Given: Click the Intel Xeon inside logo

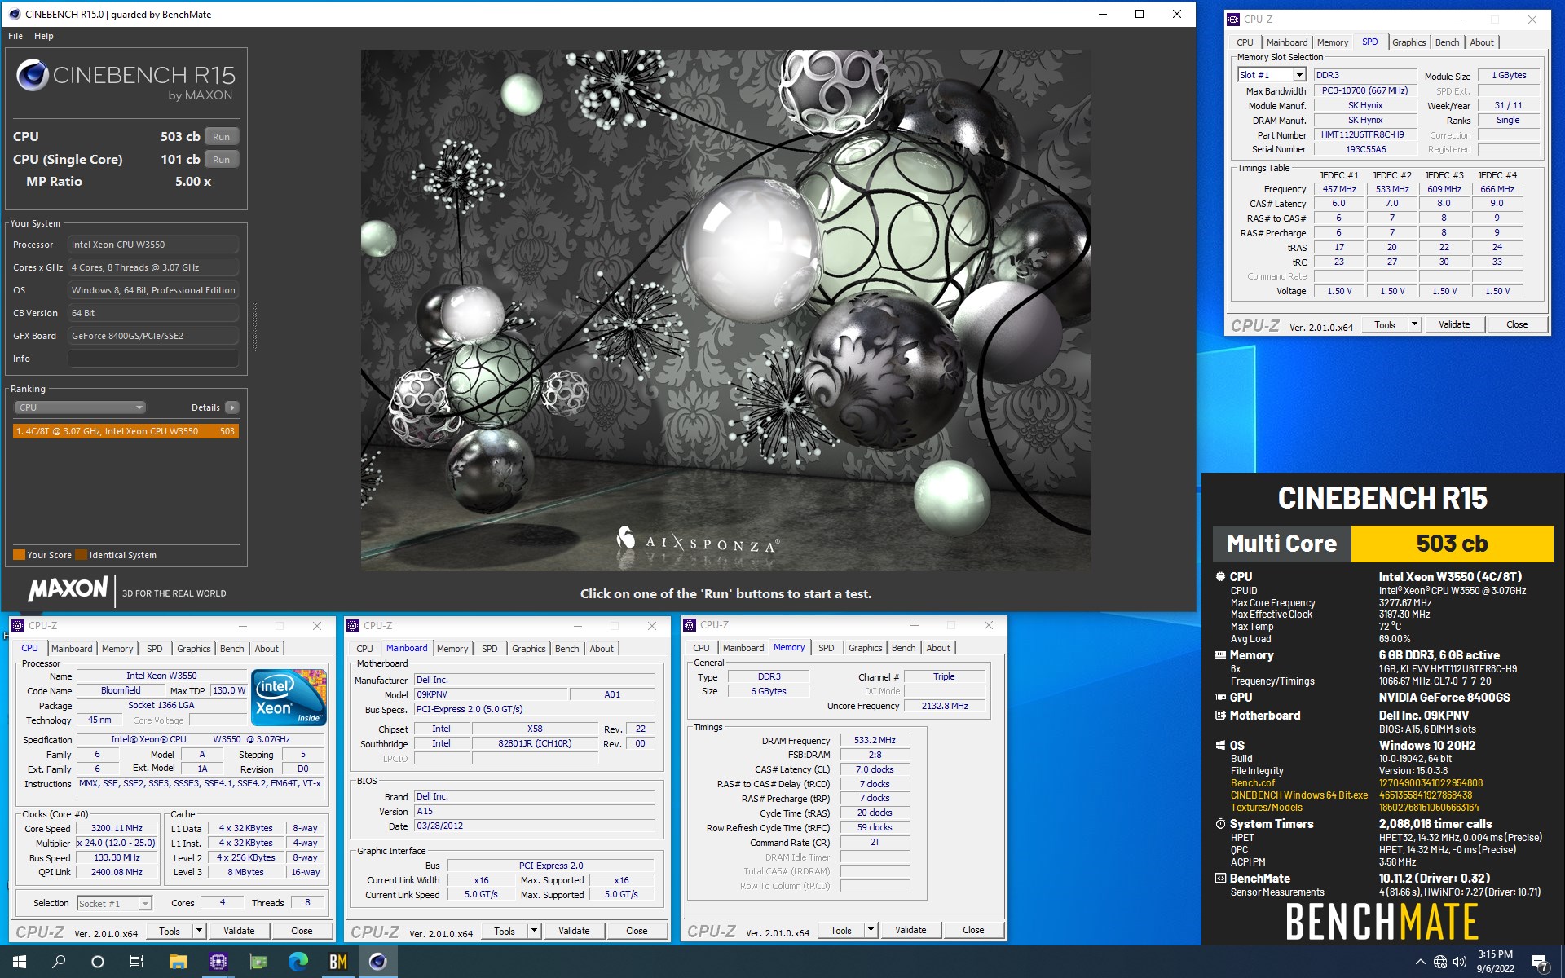Looking at the screenshot, I should point(289,697).
